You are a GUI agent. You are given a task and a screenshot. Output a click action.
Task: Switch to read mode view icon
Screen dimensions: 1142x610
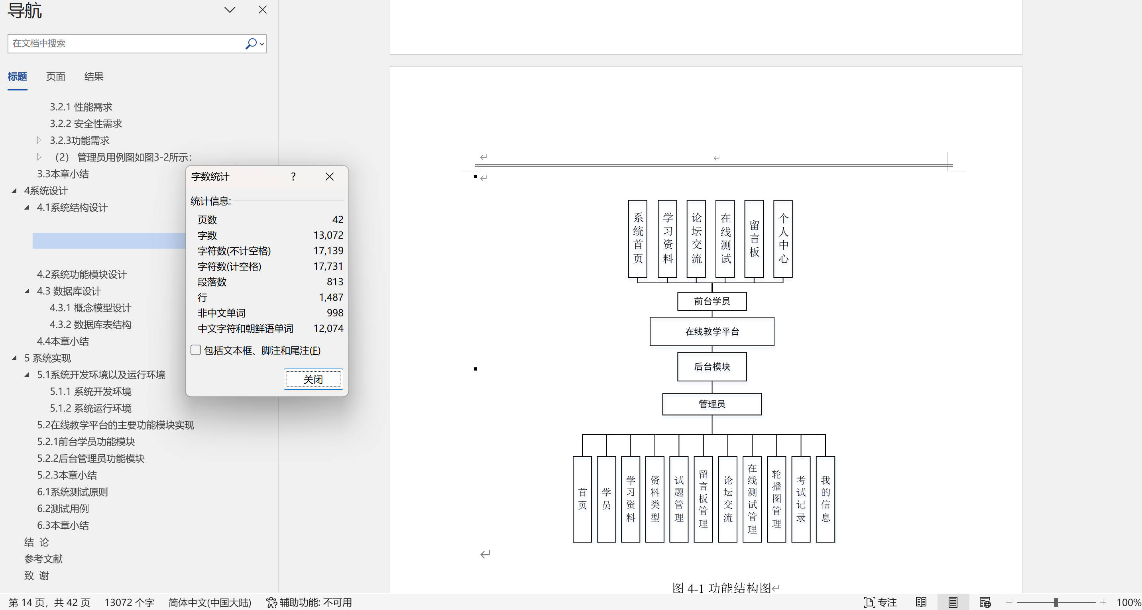coord(921,602)
